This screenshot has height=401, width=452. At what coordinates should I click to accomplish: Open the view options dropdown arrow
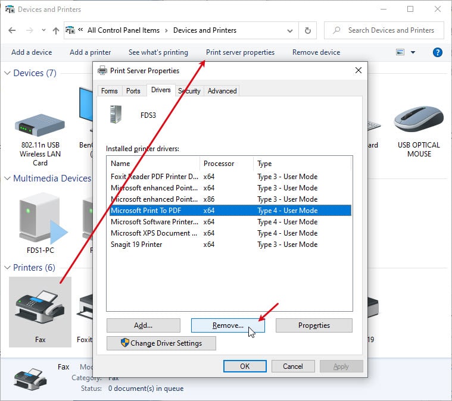(413, 52)
